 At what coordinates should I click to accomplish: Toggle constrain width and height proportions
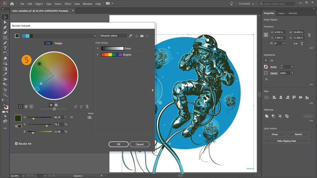tap(309, 35)
